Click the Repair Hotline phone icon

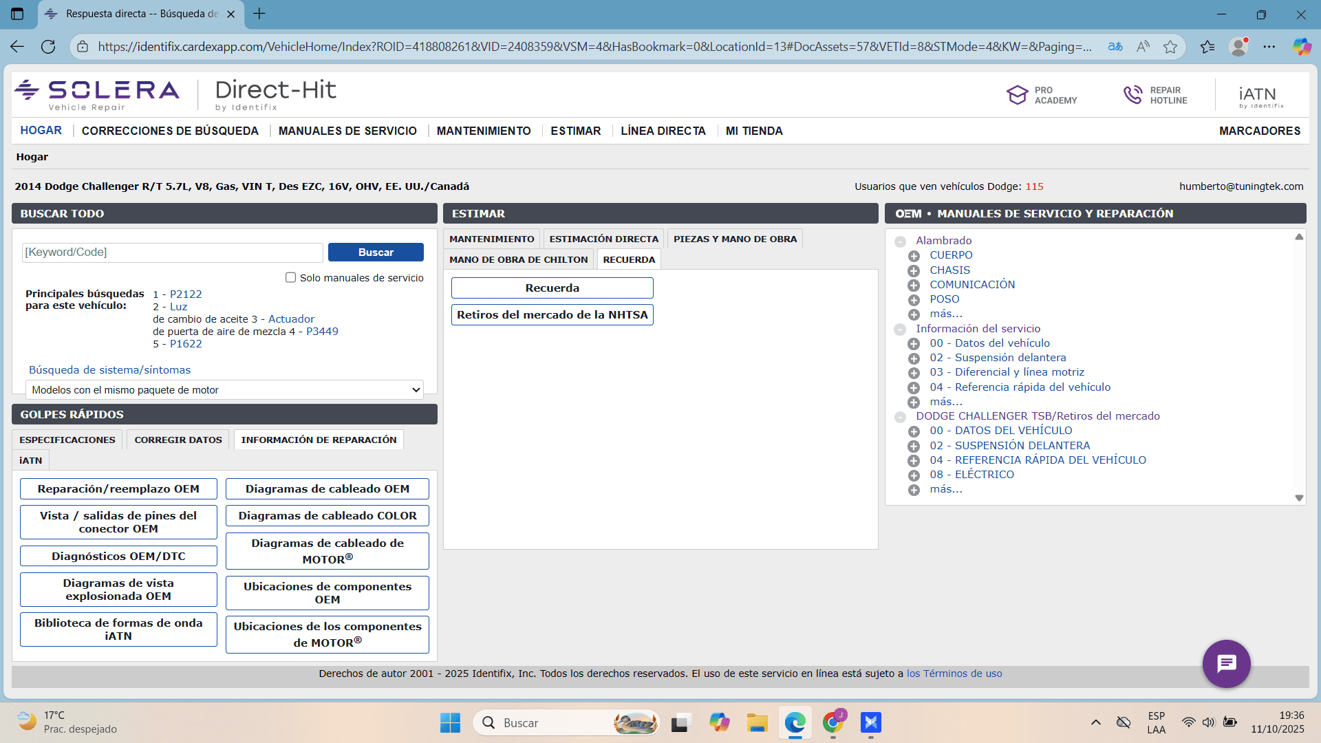(x=1132, y=94)
